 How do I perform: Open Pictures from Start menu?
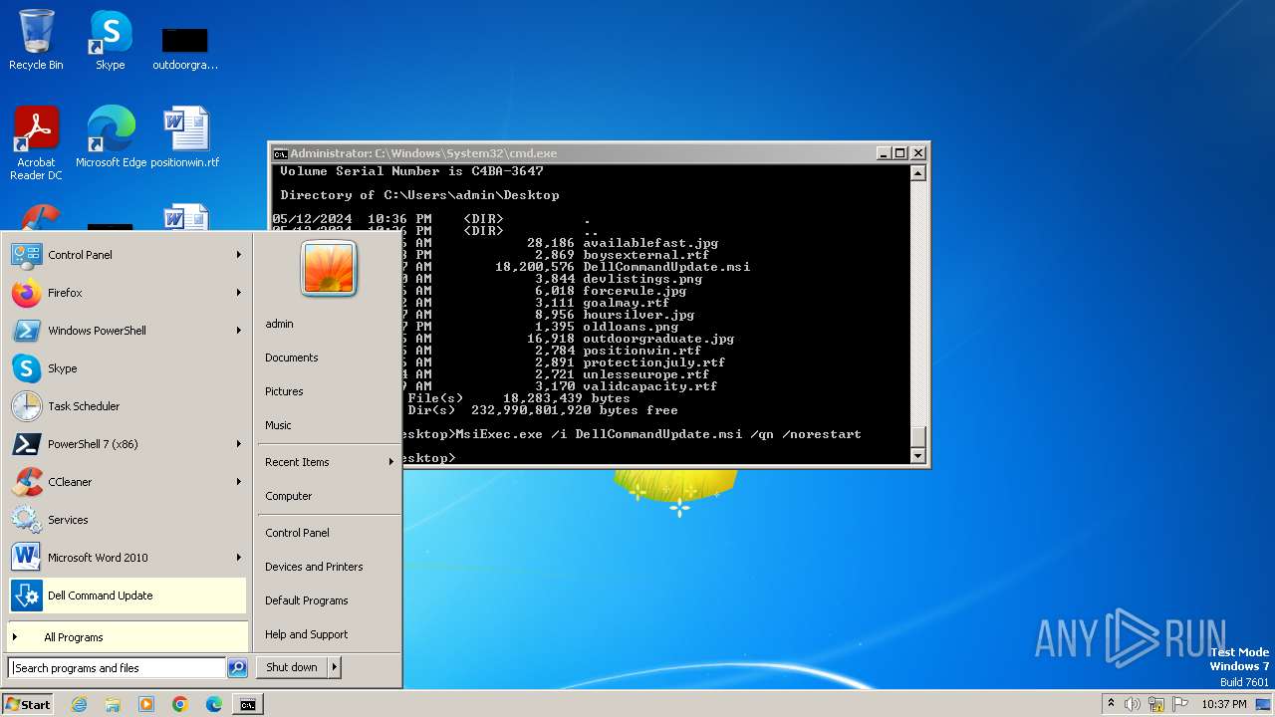pyautogui.click(x=284, y=391)
